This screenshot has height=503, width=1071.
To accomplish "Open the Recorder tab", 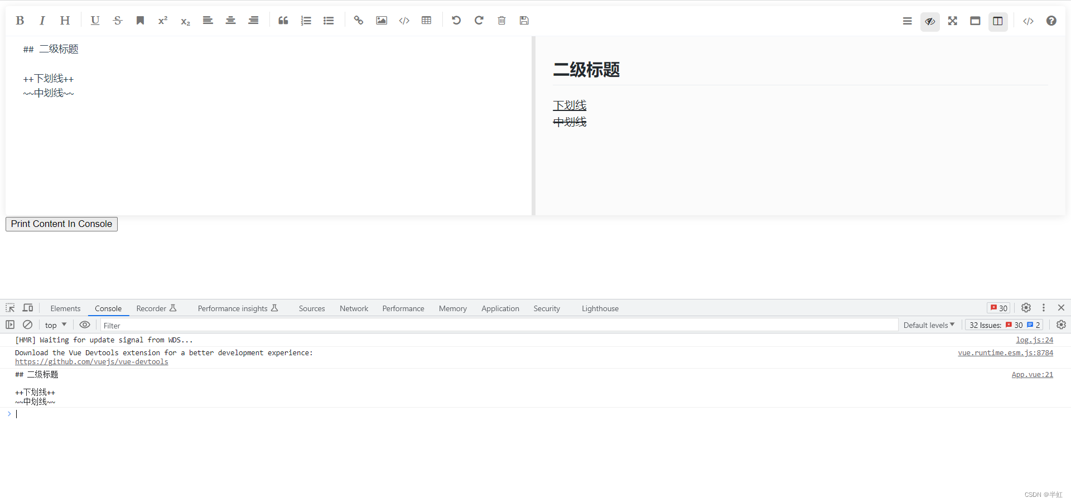I will click(156, 308).
